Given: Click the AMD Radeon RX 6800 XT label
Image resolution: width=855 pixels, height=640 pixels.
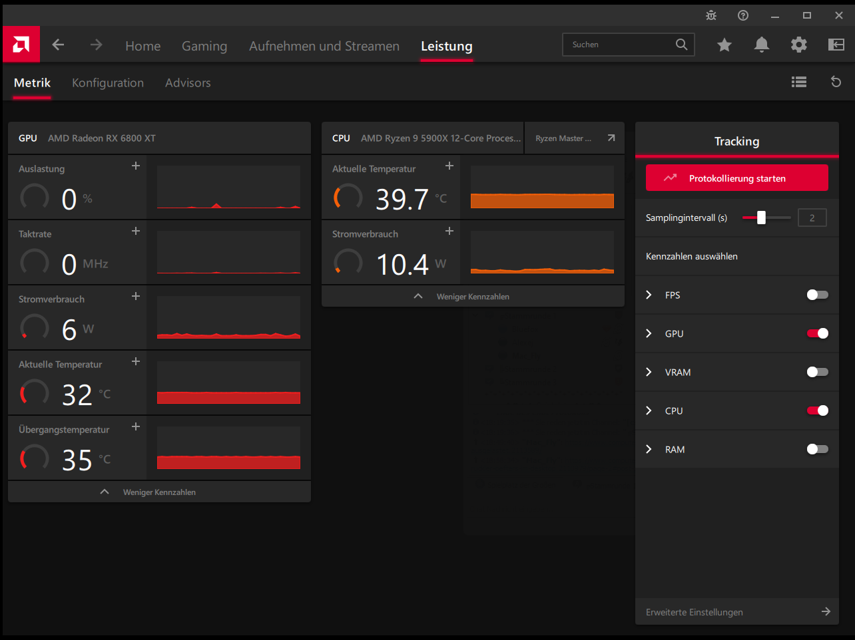Looking at the screenshot, I should click(102, 138).
